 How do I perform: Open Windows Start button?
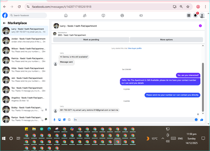pos(4,138)
